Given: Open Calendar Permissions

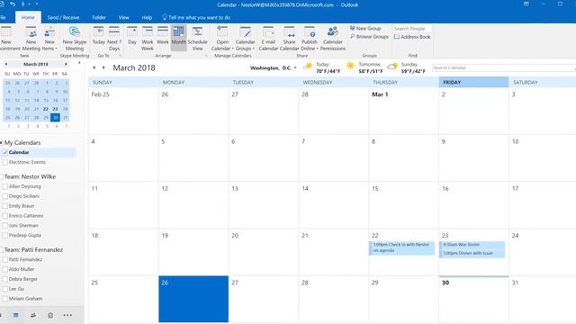Looking at the screenshot, I should pos(333,39).
